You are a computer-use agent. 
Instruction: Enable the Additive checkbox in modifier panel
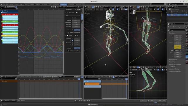[x=72, y=18]
